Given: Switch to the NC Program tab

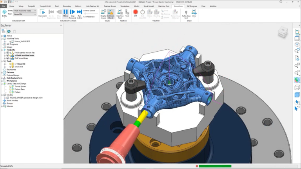Looking at the screenshot, I should point(192,6).
